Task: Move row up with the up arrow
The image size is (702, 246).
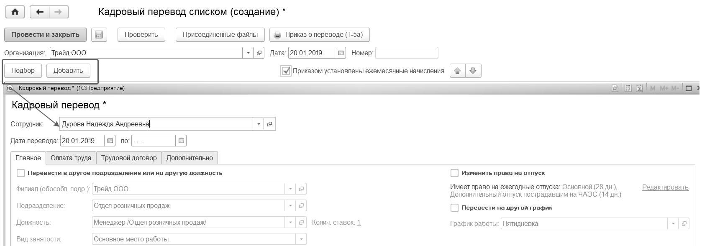Action: pyautogui.click(x=457, y=71)
